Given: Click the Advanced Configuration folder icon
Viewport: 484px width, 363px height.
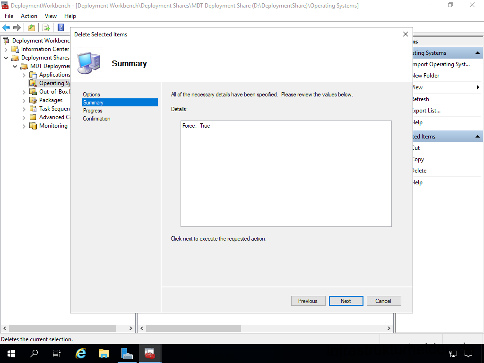Looking at the screenshot, I should [x=33, y=117].
